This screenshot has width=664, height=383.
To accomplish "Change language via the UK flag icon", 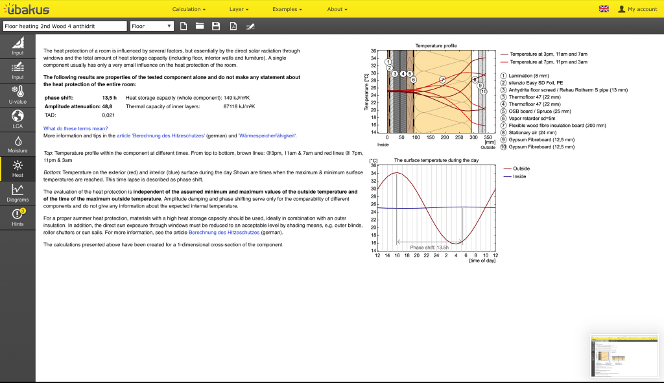I will coord(604,9).
